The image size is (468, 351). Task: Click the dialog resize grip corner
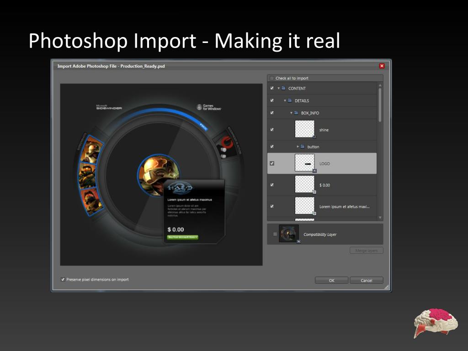tap(387, 287)
